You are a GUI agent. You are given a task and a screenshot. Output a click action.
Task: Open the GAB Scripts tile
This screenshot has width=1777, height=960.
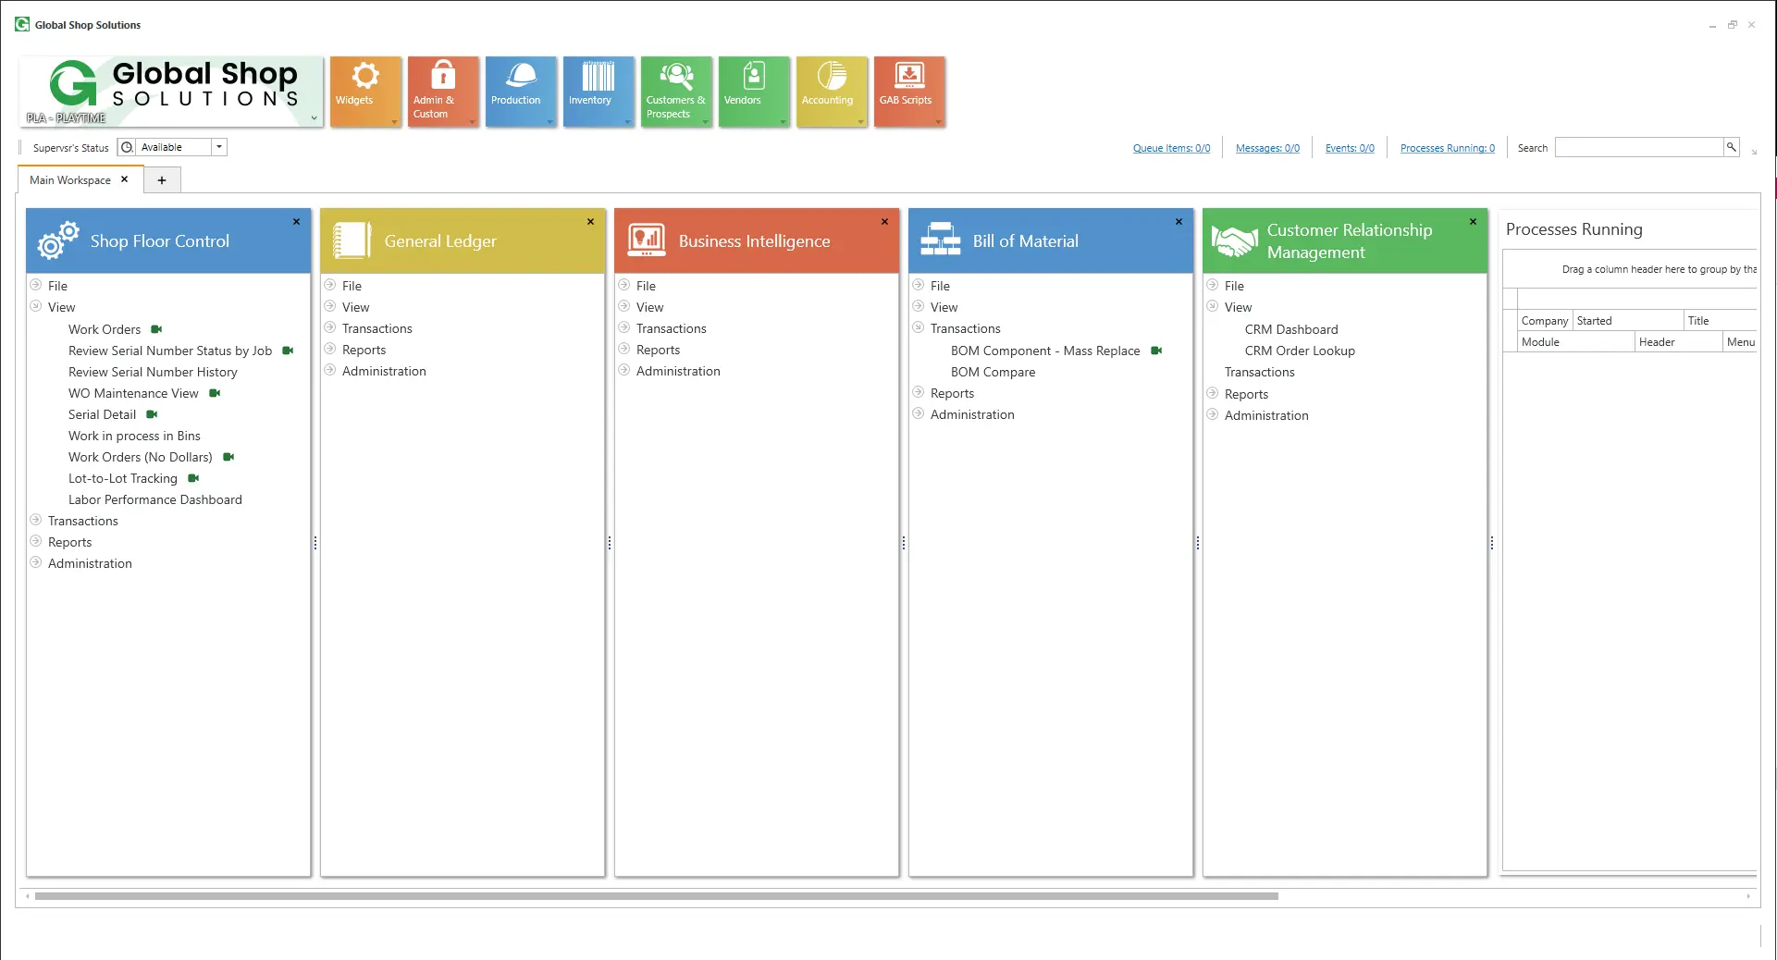(x=908, y=90)
